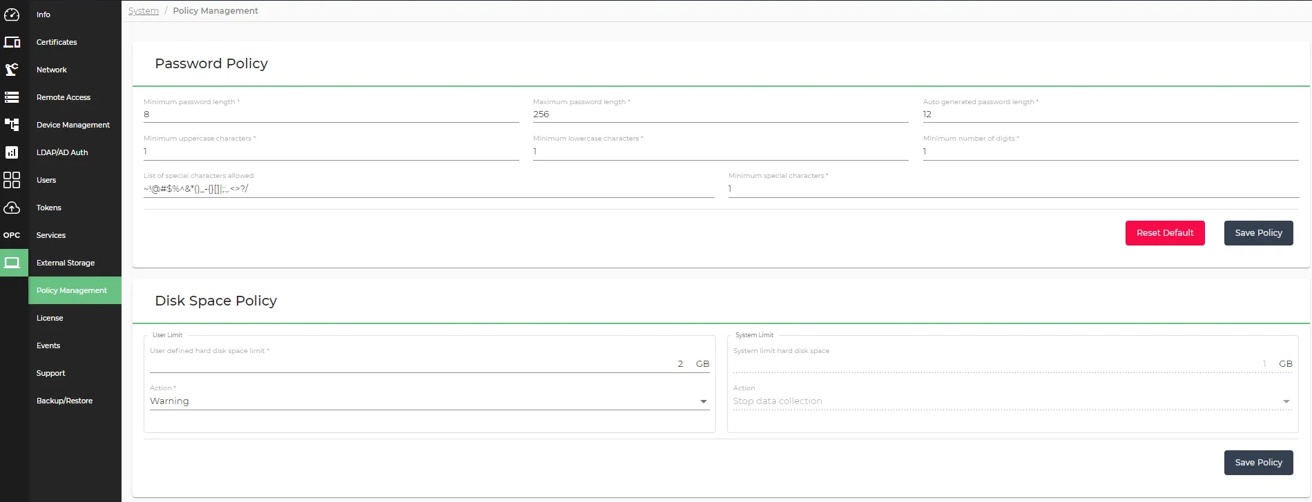Open the Action dropdown showing Warning
This screenshot has width=1312, height=502.
coord(430,401)
